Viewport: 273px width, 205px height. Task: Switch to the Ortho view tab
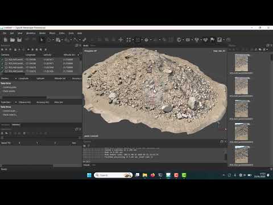[x=93, y=46]
